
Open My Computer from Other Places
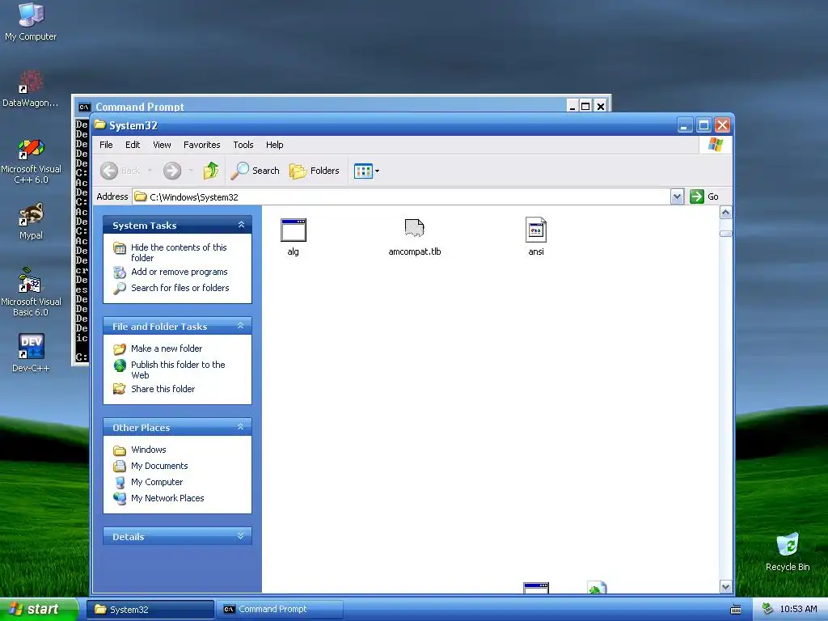pyautogui.click(x=157, y=482)
